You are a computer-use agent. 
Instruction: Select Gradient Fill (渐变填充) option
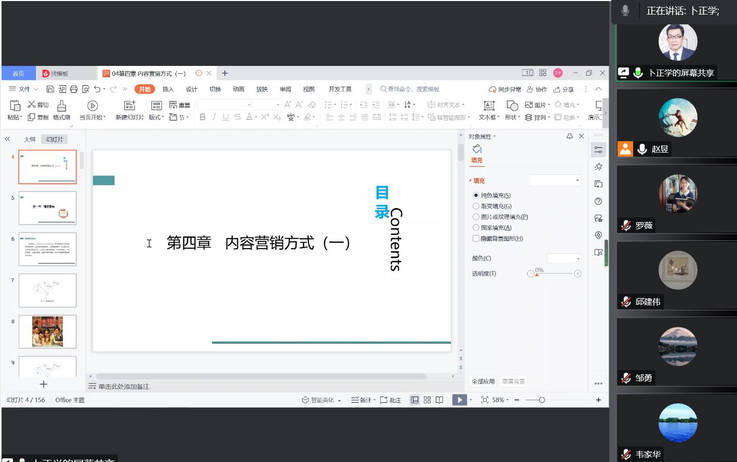tap(476, 206)
